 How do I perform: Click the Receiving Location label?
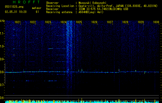pyautogui.click(x=60, y=6)
